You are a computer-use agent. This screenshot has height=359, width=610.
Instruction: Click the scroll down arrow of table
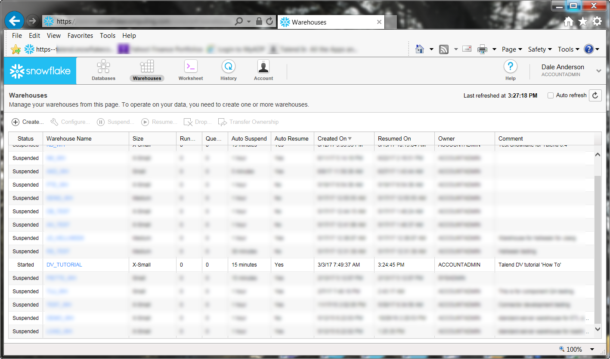597,329
